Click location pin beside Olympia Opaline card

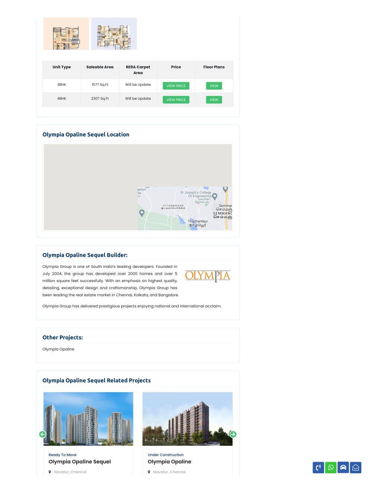point(149,472)
